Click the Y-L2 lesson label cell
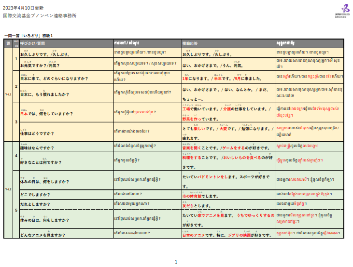Screen dimensions: 353x267 (x=8, y=189)
